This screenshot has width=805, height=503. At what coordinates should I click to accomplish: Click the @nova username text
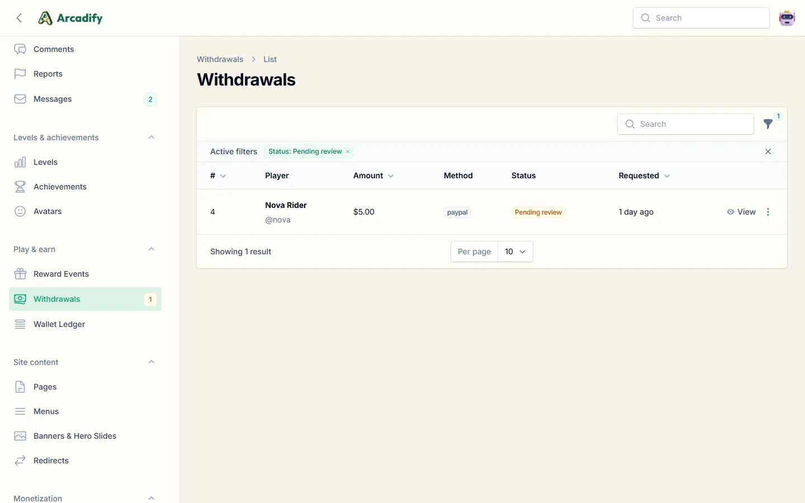coord(278,220)
